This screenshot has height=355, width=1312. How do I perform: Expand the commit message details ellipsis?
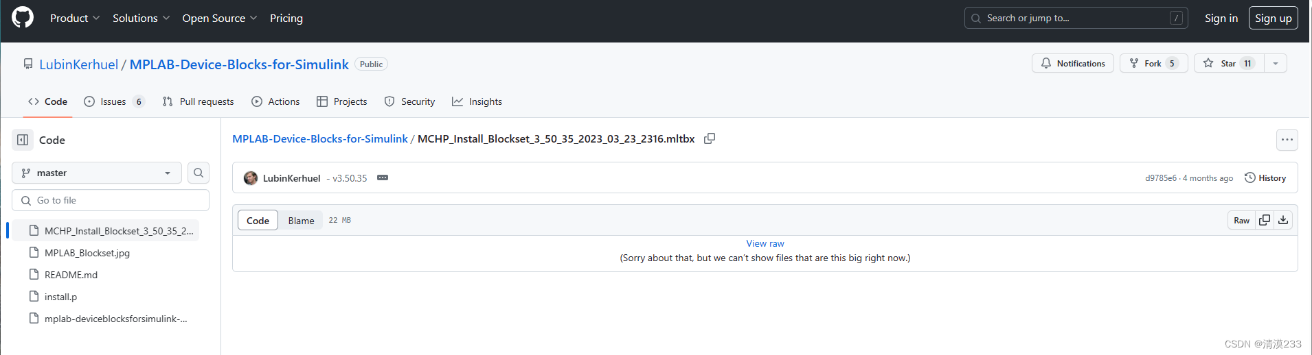(x=383, y=177)
